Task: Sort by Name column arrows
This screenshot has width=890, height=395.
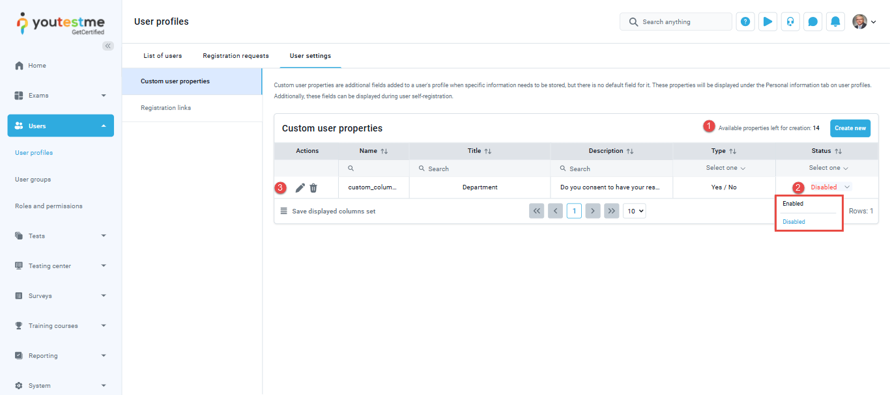Action: 384,151
